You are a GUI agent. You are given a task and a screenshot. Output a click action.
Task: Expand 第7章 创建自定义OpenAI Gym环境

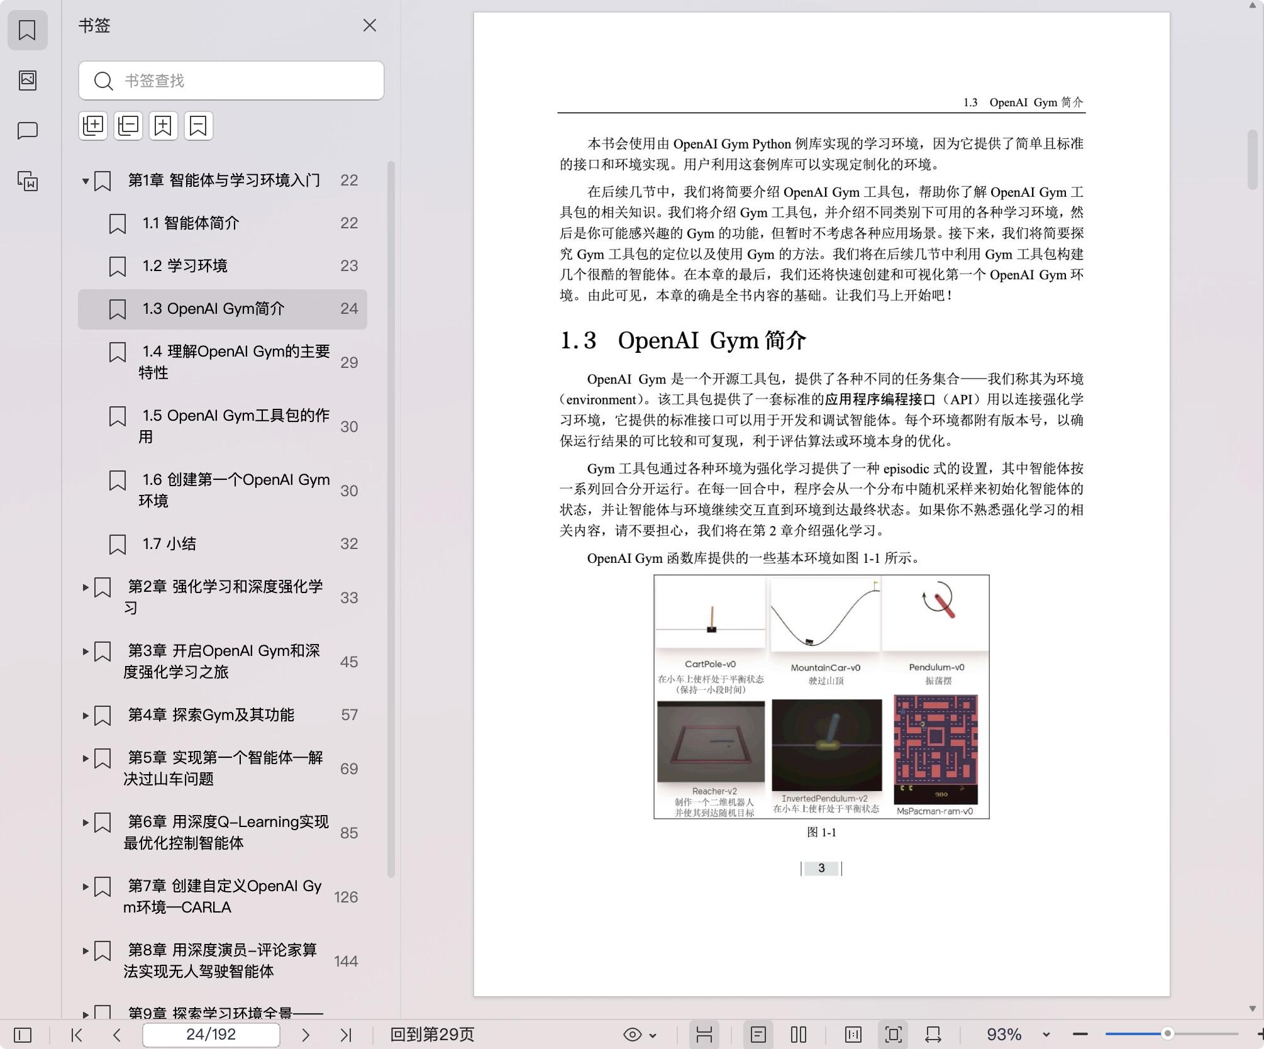point(85,887)
